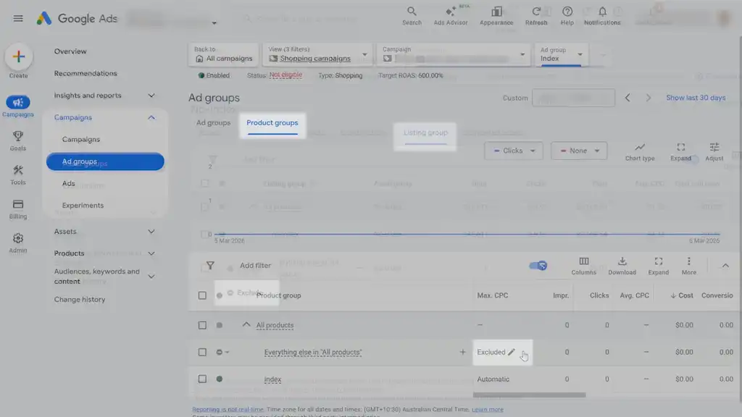Screen dimensions: 742x417
Task: Select all rows with header checkbox
Action: (202, 295)
